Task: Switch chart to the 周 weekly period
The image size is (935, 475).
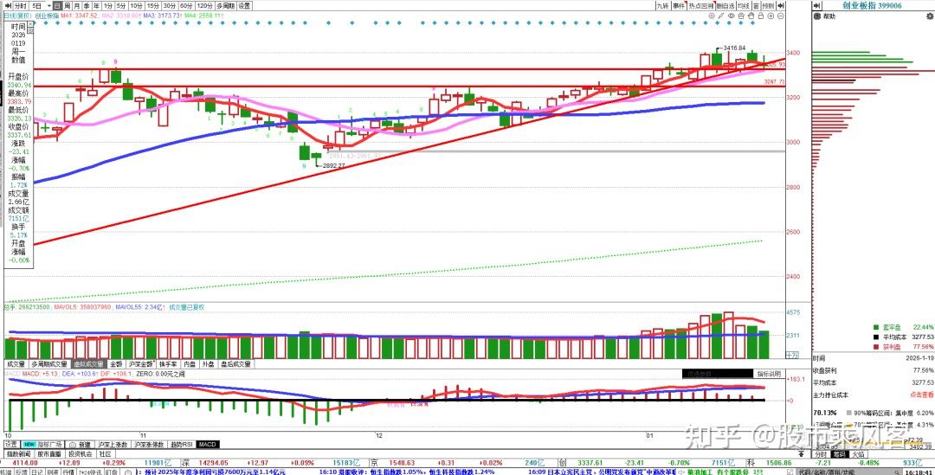Action: click(68, 5)
